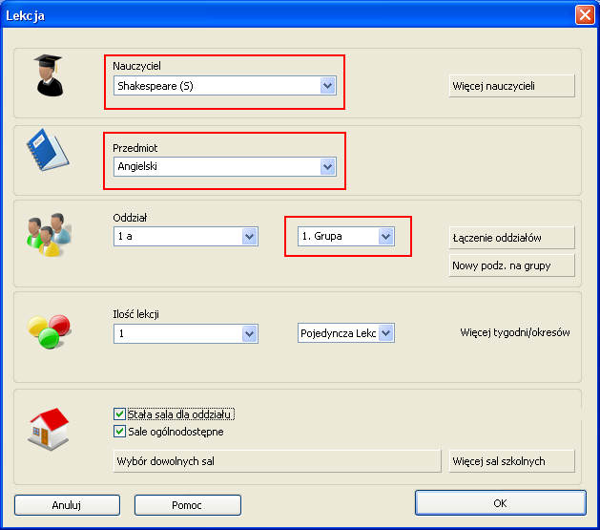Click Więcej sal szkolnych button
This screenshot has height=530, width=600.
point(511,461)
